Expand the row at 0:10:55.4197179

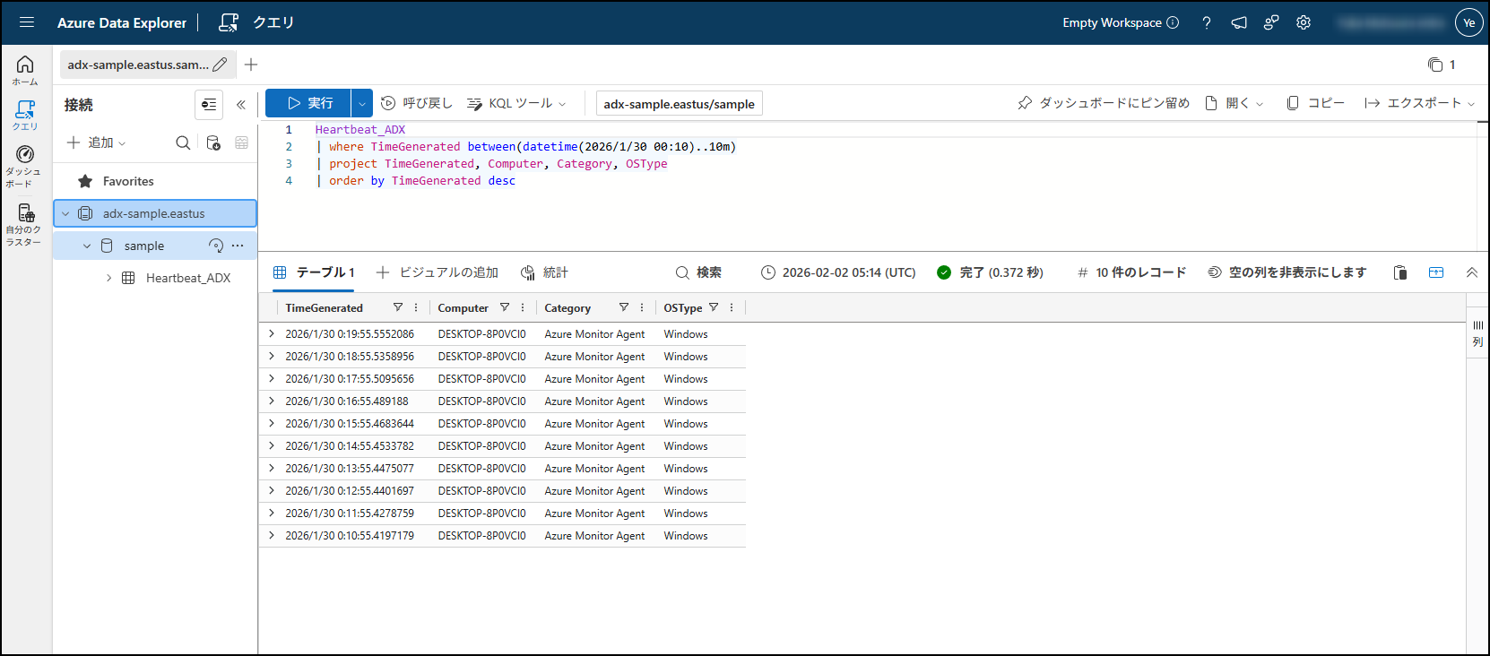pos(272,535)
